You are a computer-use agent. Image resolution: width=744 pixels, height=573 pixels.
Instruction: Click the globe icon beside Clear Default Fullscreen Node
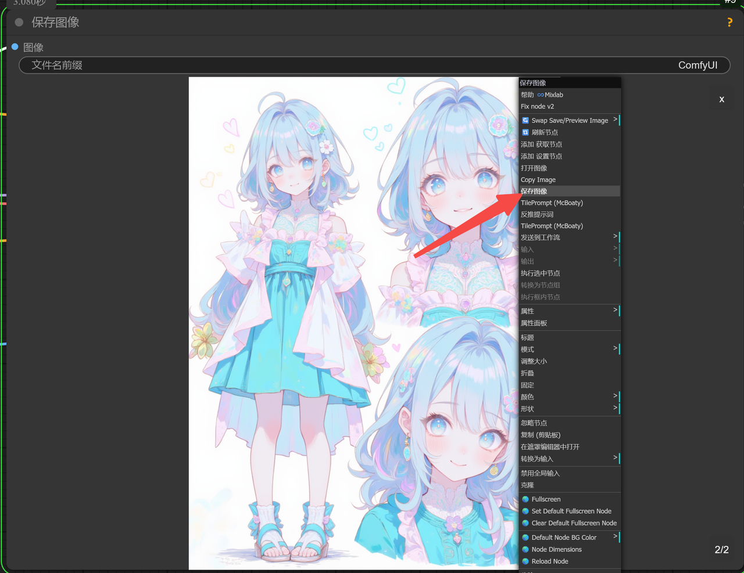click(525, 523)
